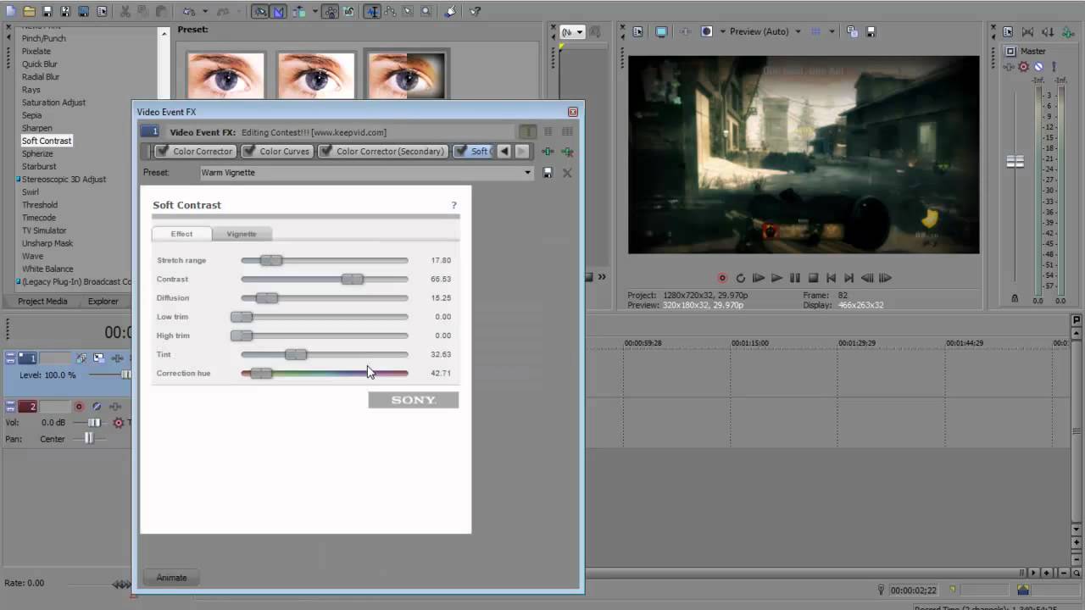This screenshot has width=1085, height=610.
Task: Select the Zoom magnifier tool icon
Action: [x=426, y=12]
